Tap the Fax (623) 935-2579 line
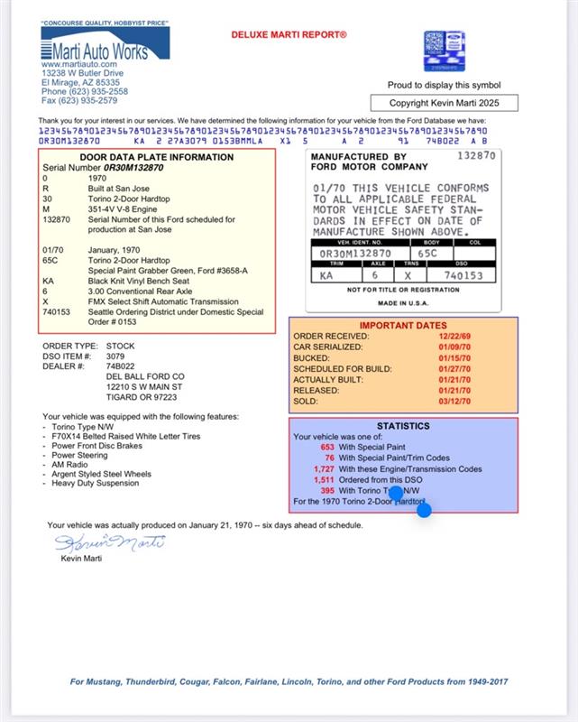The image size is (578, 722). (x=79, y=100)
